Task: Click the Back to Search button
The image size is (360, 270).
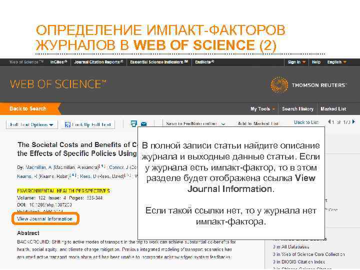Action: pos(30,108)
